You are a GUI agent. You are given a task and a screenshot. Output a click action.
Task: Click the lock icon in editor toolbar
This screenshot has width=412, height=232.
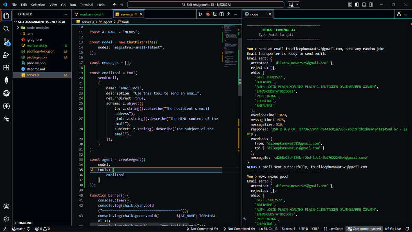228,14
